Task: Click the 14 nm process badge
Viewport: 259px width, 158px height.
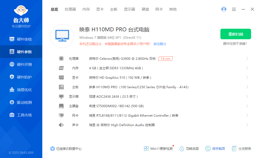Action: tap(165, 58)
